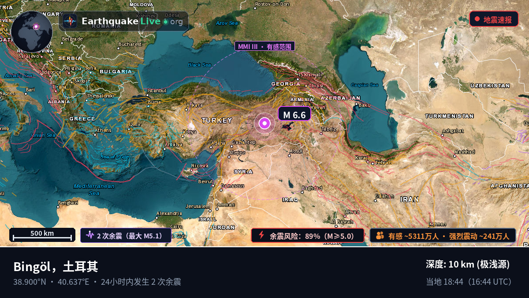Click the red dot in the 地震速报 badge
Screen dimensions: 529x298
pos(477,19)
